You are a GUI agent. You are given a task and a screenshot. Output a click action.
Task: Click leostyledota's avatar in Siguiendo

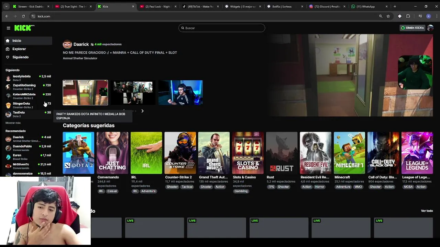click(x=8, y=78)
